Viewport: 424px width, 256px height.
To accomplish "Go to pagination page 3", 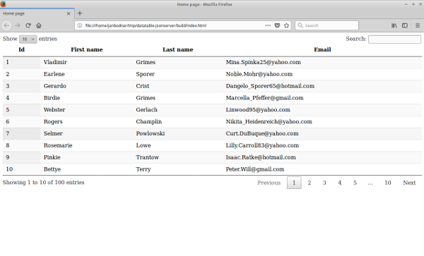I will click(x=324, y=183).
